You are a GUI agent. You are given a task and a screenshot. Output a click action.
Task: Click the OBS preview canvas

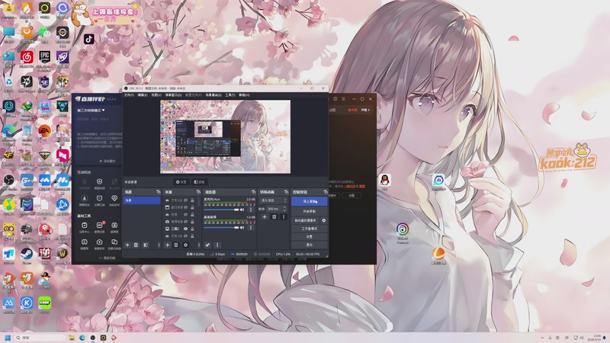click(225, 137)
